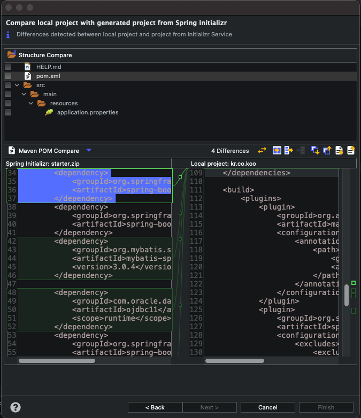Check the resources folder checkbox
The width and height of the screenshot is (361, 418).
point(8,103)
